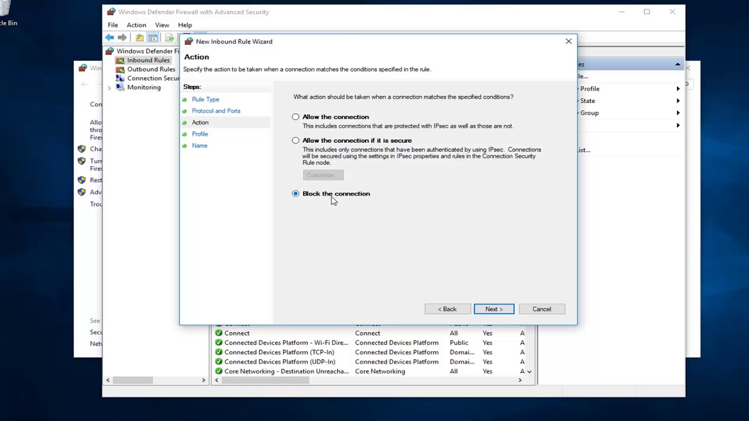The height and width of the screenshot is (421, 749).
Task: Click the shield icon next to 'Cha' in the background window
Action: [x=81, y=149]
